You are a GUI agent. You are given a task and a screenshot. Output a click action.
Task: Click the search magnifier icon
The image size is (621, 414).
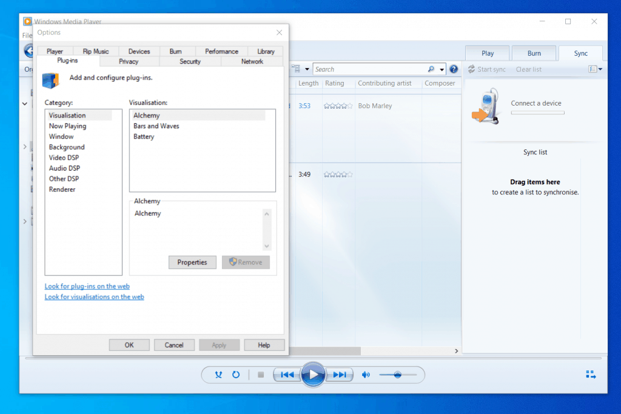pyautogui.click(x=431, y=69)
